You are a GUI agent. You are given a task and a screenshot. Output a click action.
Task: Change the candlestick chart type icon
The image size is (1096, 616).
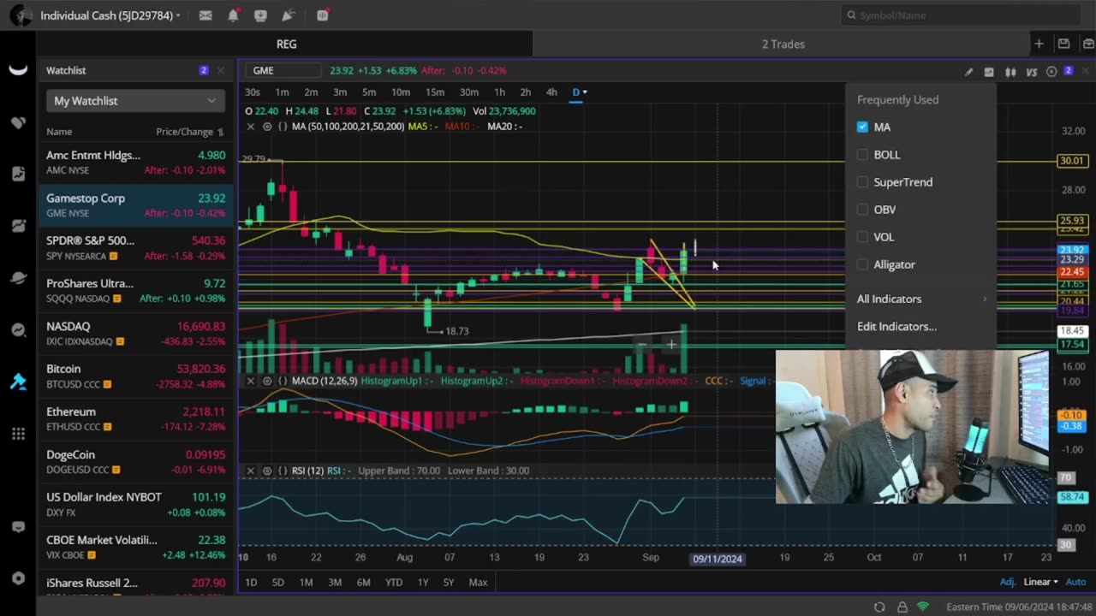tap(1010, 72)
